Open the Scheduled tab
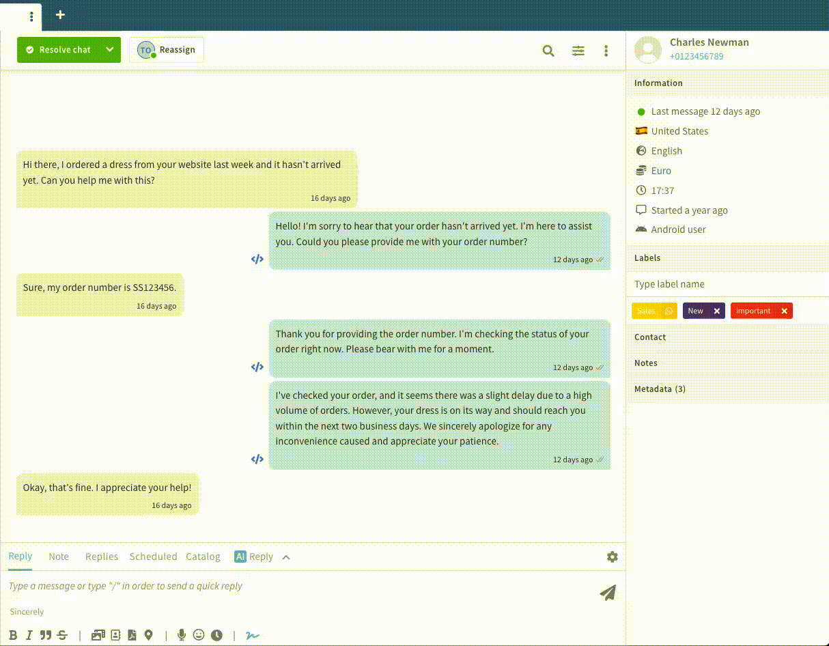This screenshot has width=829, height=646. tap(153, 557)
